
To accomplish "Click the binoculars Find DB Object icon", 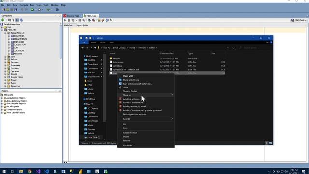I will tap(57, 10).
